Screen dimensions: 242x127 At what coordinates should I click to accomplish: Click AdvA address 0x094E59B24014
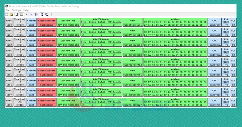click(132, 45)
